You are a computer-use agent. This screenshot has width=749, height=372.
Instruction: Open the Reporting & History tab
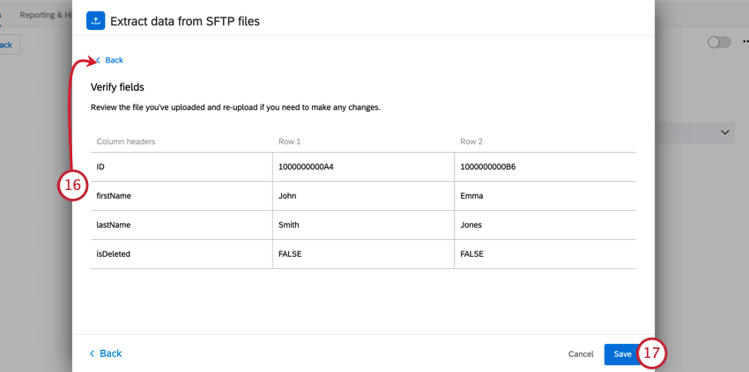point(45,15)
